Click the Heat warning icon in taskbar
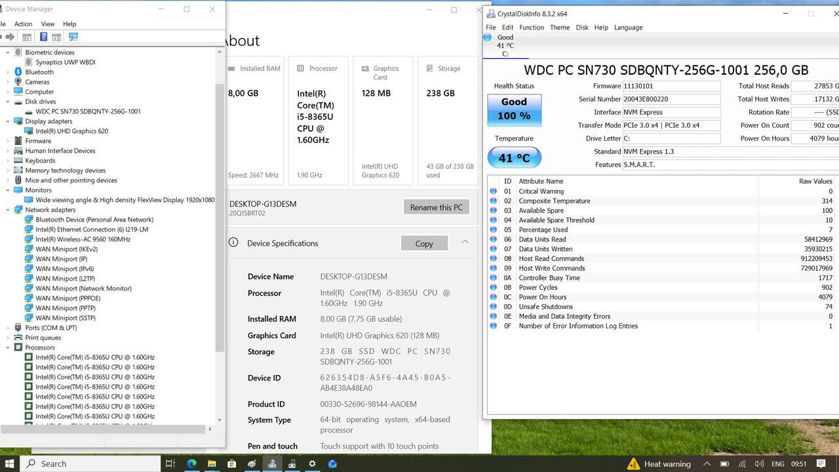Screen dimensions: 839x472 coord(633,463)
